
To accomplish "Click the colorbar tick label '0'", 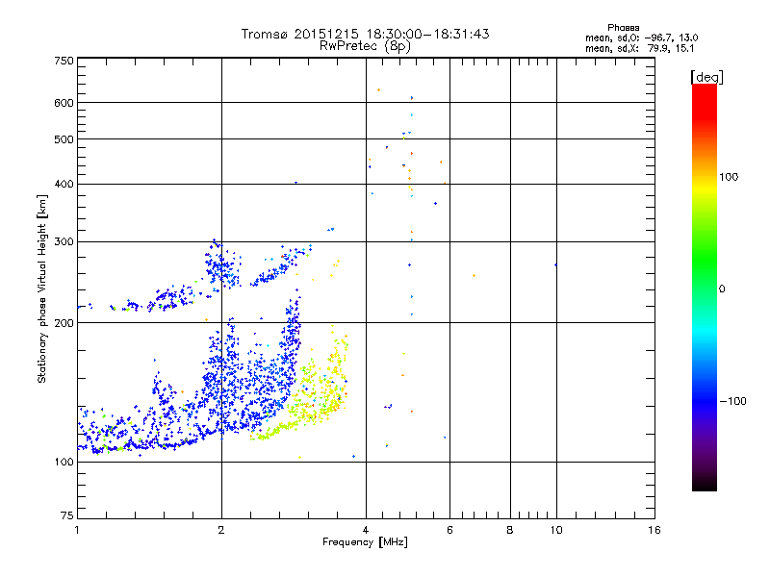I will [721, 289].
